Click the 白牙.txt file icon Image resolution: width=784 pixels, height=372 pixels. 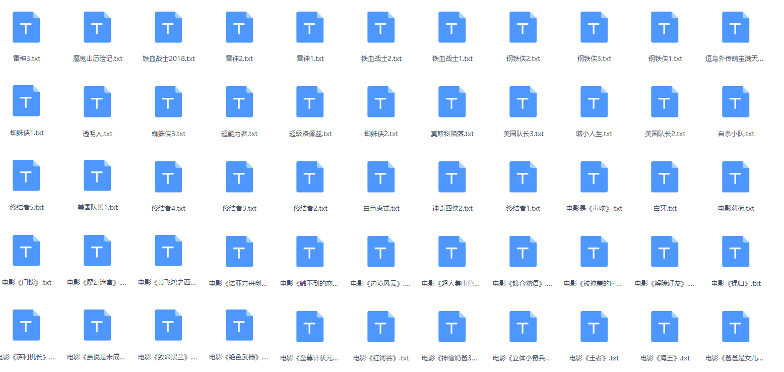coord(665,176)
